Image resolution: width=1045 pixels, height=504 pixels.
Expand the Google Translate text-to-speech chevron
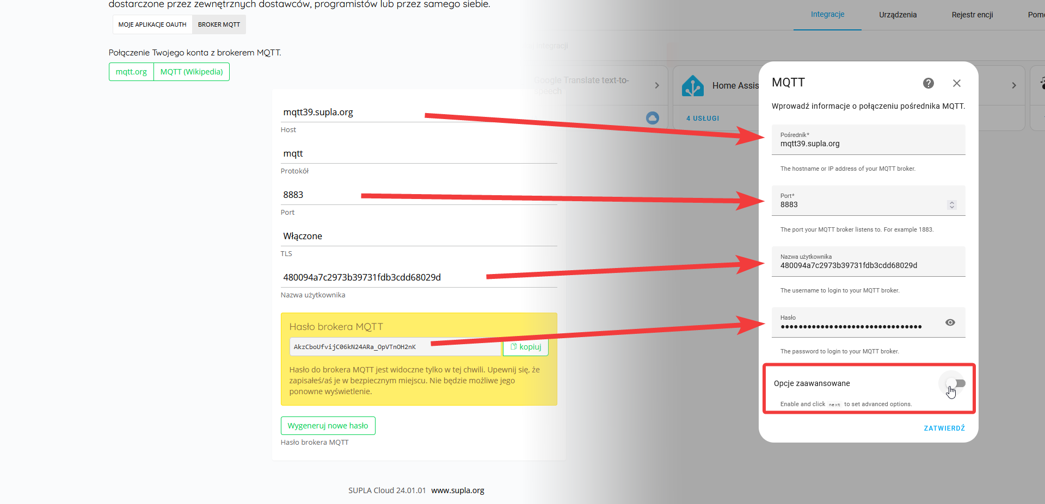pos(657,85)
